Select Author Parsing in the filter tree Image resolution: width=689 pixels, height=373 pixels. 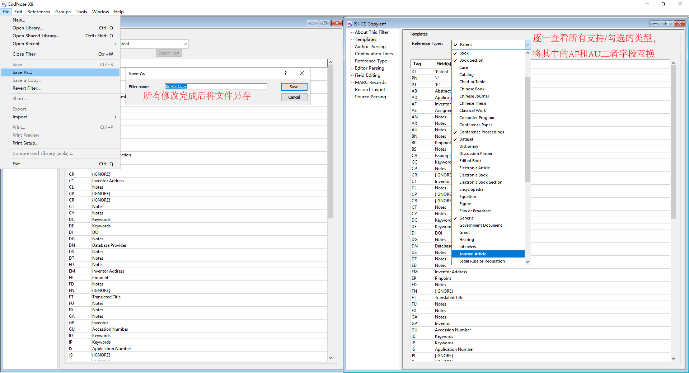(370, 47)
